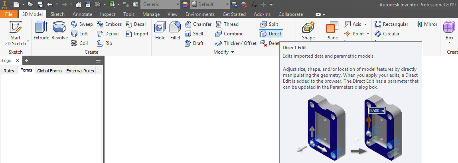458x163 pixels.
Task: Click the Save disk icon
Action: pos(40,4)
